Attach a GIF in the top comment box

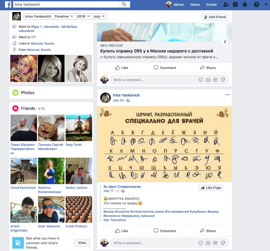click(x=216, y=80)
